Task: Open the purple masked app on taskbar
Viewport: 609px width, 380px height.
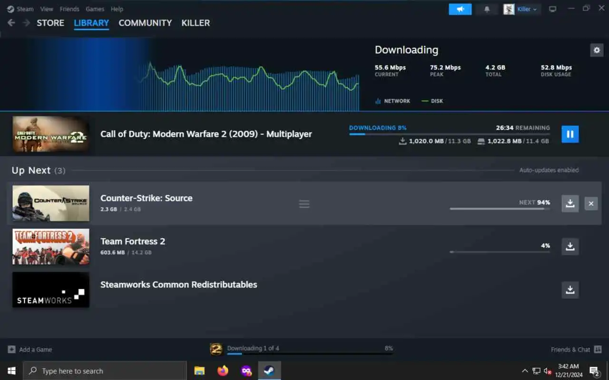Action: (x=246, y=371)
